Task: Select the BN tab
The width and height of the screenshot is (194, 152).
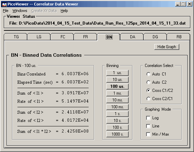Action: tap(109, 37)
